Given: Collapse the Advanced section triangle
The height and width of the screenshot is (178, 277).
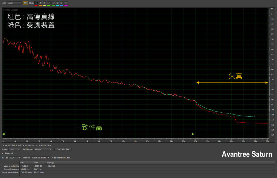Looking at the screenshot, I should pos(2,153).
